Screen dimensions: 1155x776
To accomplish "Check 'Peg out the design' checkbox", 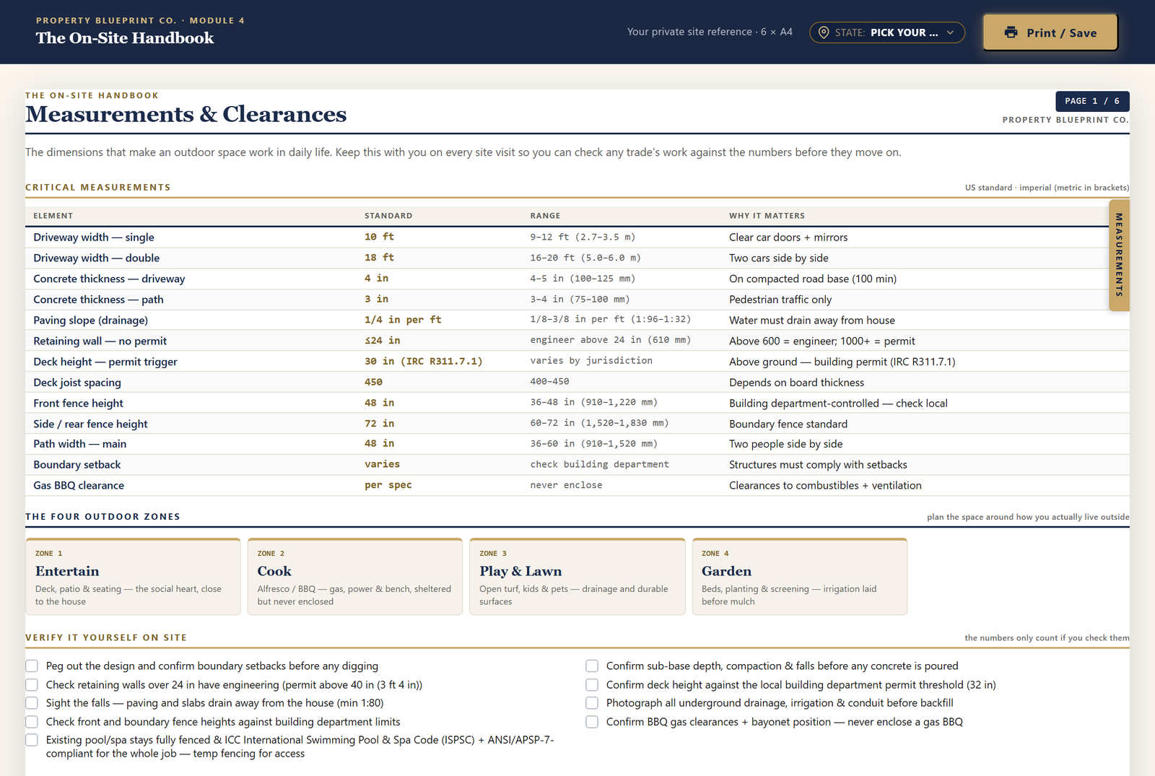I will (x=32, y=666).
